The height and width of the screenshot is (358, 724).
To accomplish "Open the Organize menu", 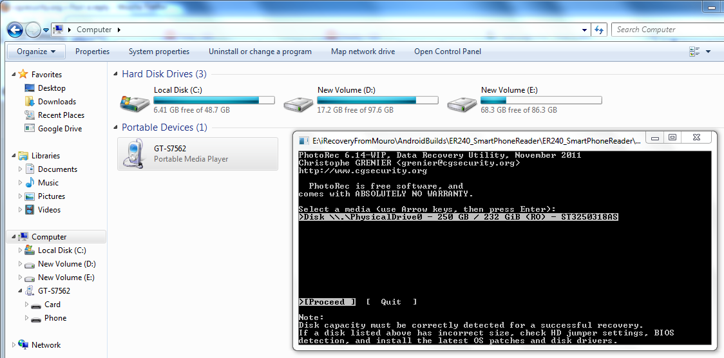I will pyautogui.click(x=36, y=52).
